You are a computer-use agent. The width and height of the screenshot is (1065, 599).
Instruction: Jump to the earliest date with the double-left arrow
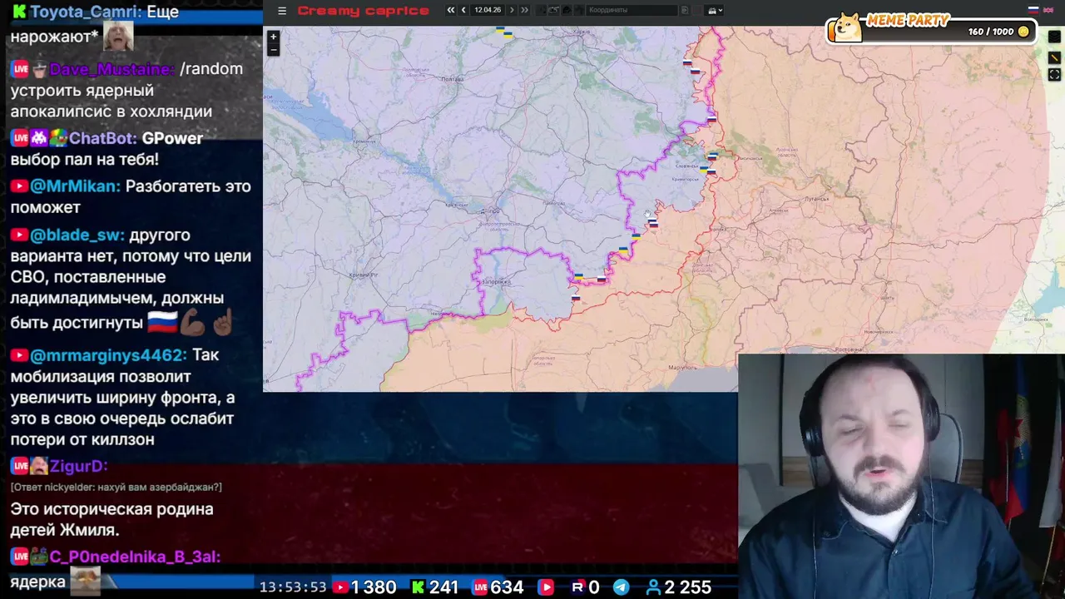(451, 10)
